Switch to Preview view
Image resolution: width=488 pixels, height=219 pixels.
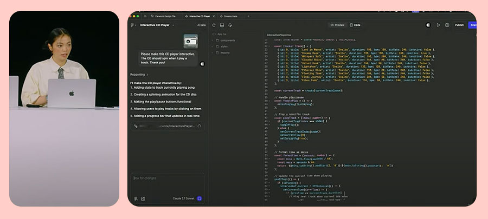[x=337, y=25]
